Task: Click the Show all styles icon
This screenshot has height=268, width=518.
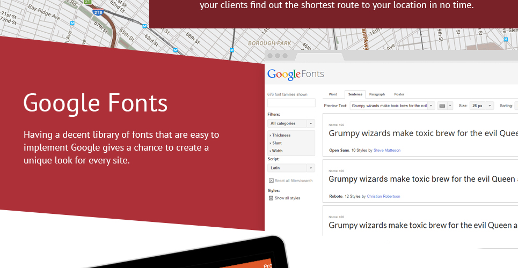Action: pyautogui.click(x=271, y=198)
